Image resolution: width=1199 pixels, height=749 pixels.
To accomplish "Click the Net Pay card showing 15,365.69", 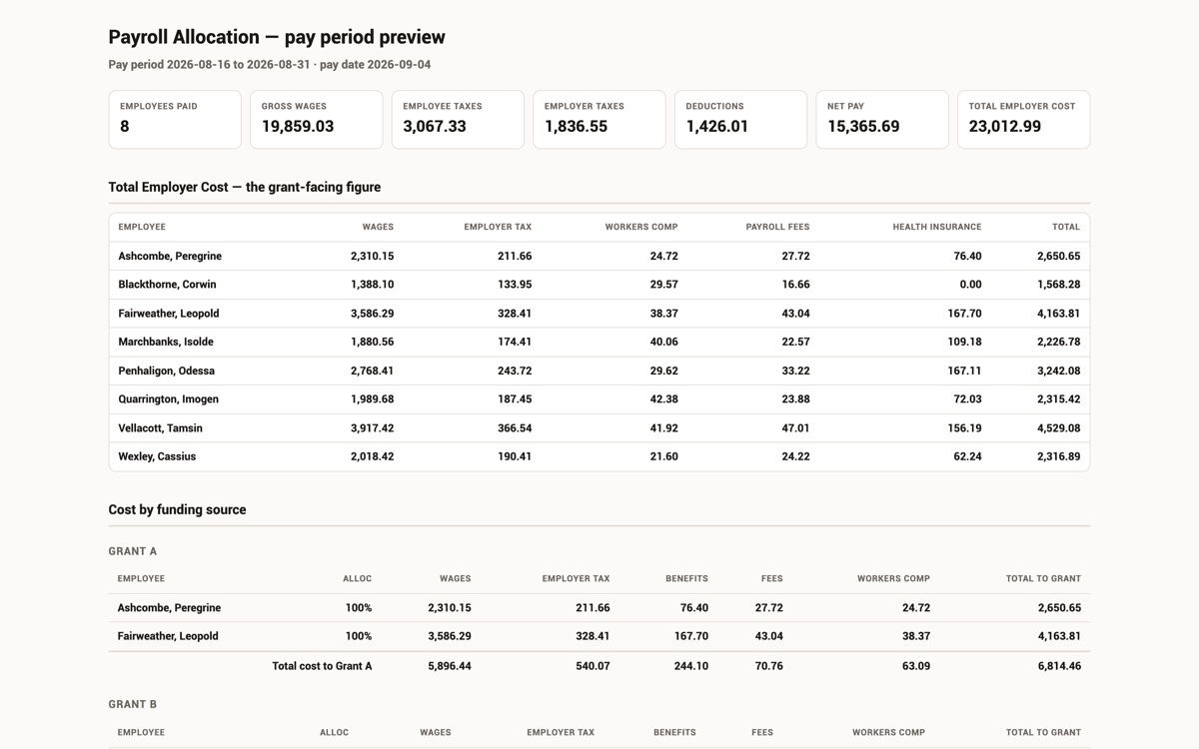I will click(x=882, y=120).
